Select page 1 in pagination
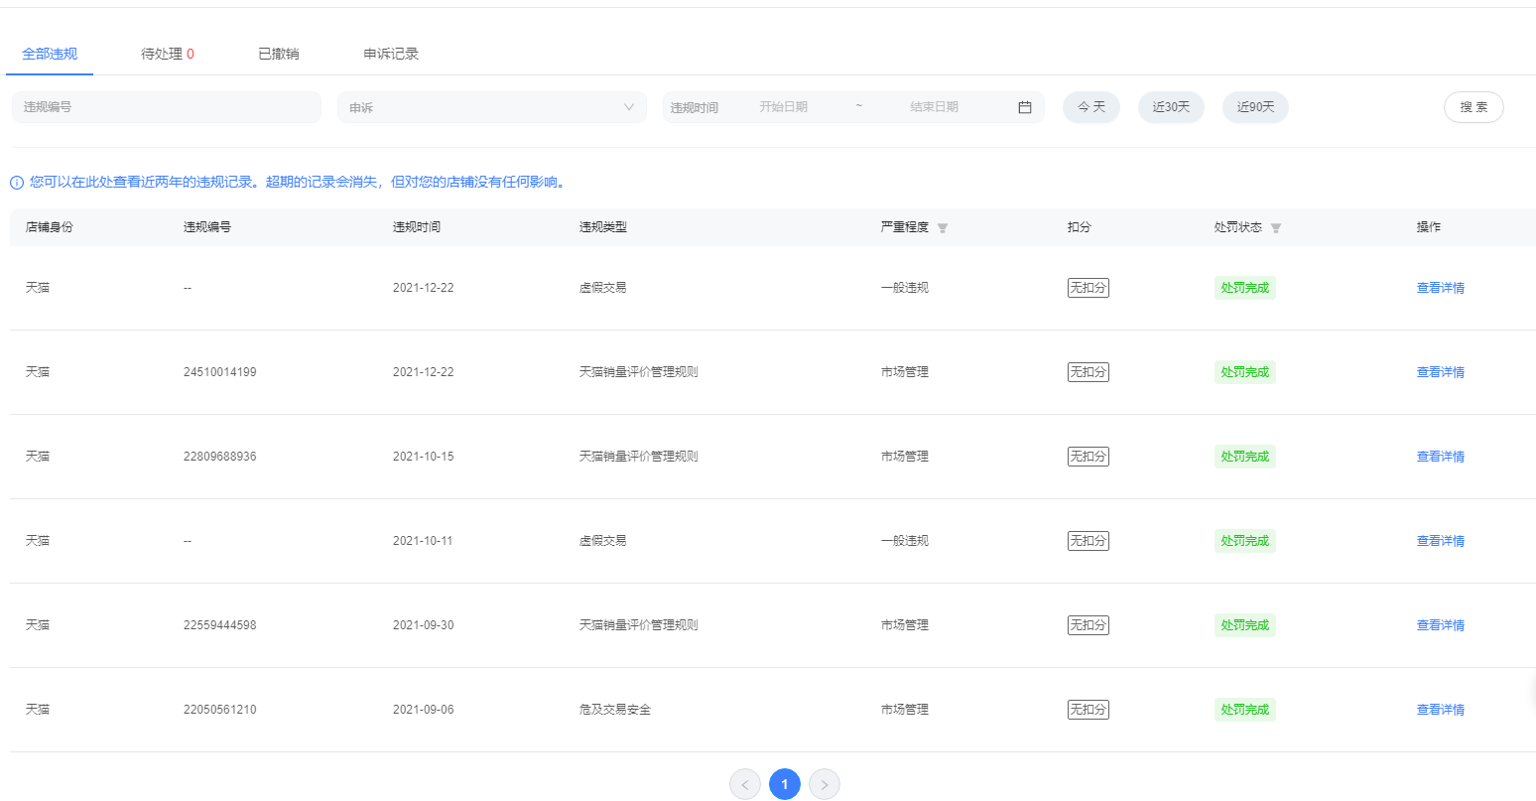Viewport: 1536px width, 801px height. point(785,784)
